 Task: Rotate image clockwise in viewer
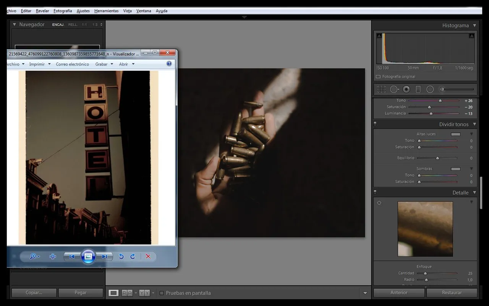[x=133, y=257]
